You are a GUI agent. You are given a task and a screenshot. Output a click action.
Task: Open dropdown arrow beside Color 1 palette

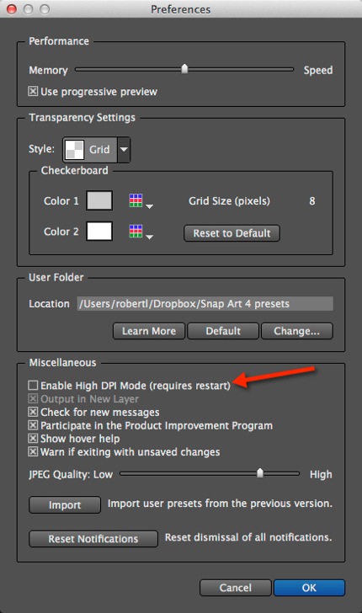149,206
